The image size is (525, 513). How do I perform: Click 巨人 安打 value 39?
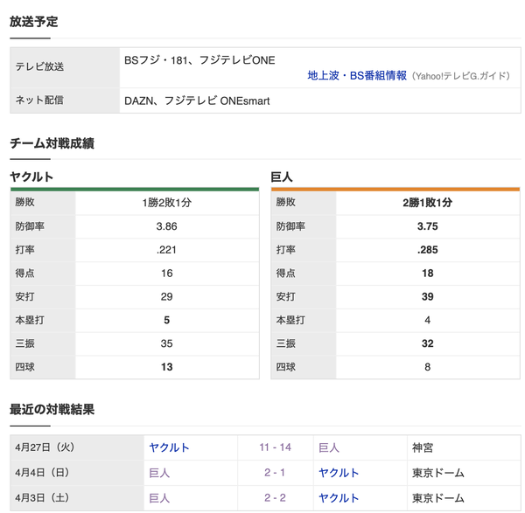click(x=428, y=296)
